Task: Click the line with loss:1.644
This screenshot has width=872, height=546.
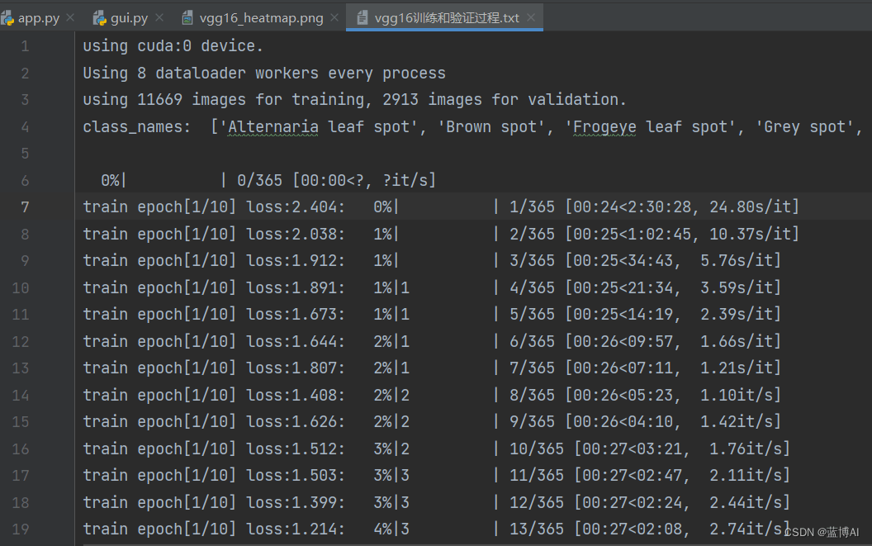Action: coord(432,341)
